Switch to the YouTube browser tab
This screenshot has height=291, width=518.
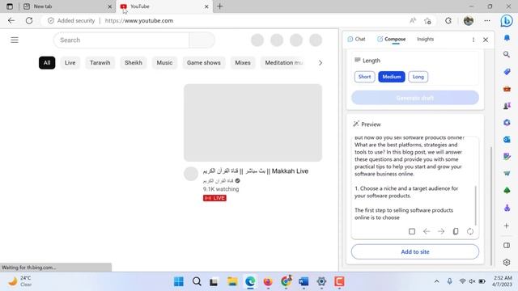tap(164, 6)
